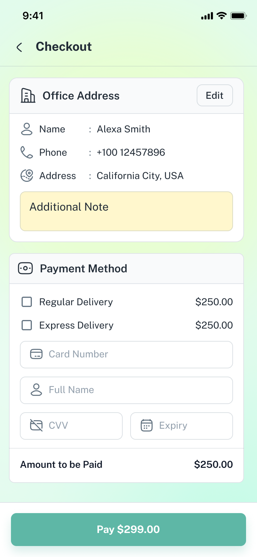Viewport: 257px width, 557px height.
Task: Click the credit card icon in Card Number
Action: click(x=36, y=354)
